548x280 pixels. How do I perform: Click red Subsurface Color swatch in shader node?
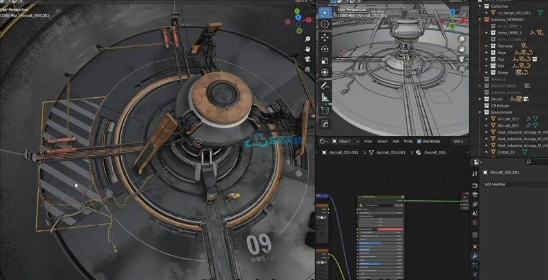point(390,229)
